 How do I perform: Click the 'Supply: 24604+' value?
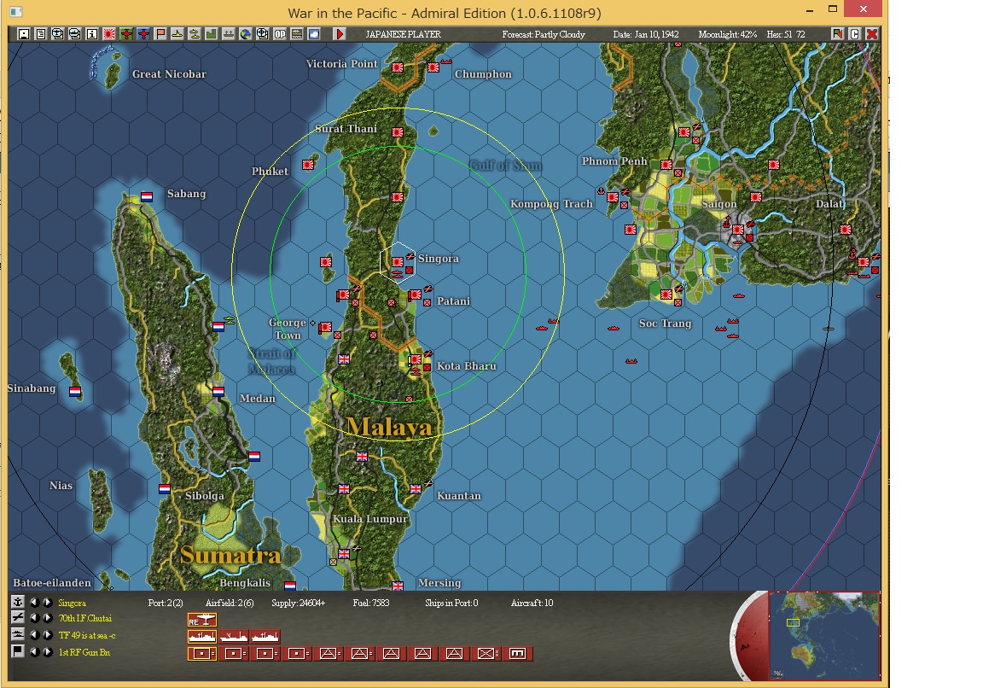[x=299, y=603]
